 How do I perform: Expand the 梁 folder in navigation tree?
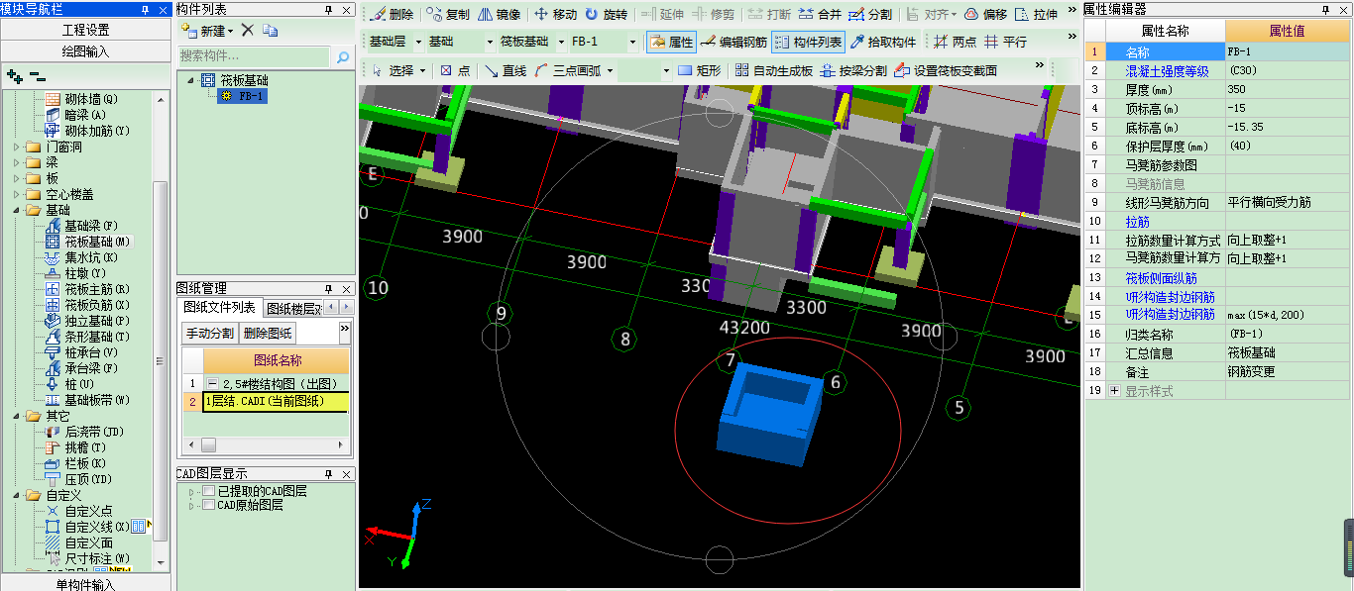(17, 162)
